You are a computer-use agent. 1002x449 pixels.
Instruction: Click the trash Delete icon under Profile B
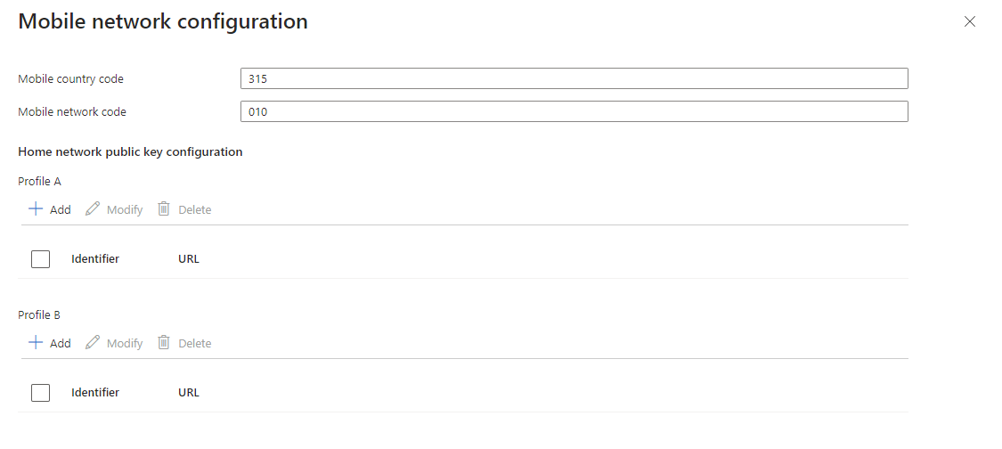tap(164, 342)
